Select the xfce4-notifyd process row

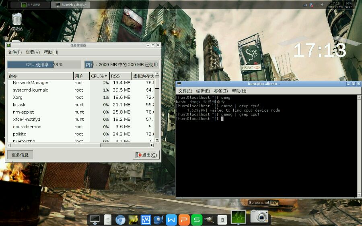(x=80, y=120)
